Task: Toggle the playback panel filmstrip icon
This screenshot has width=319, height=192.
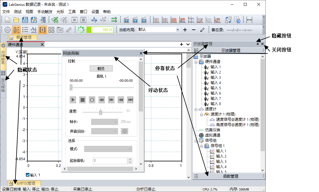Action: 43,30
